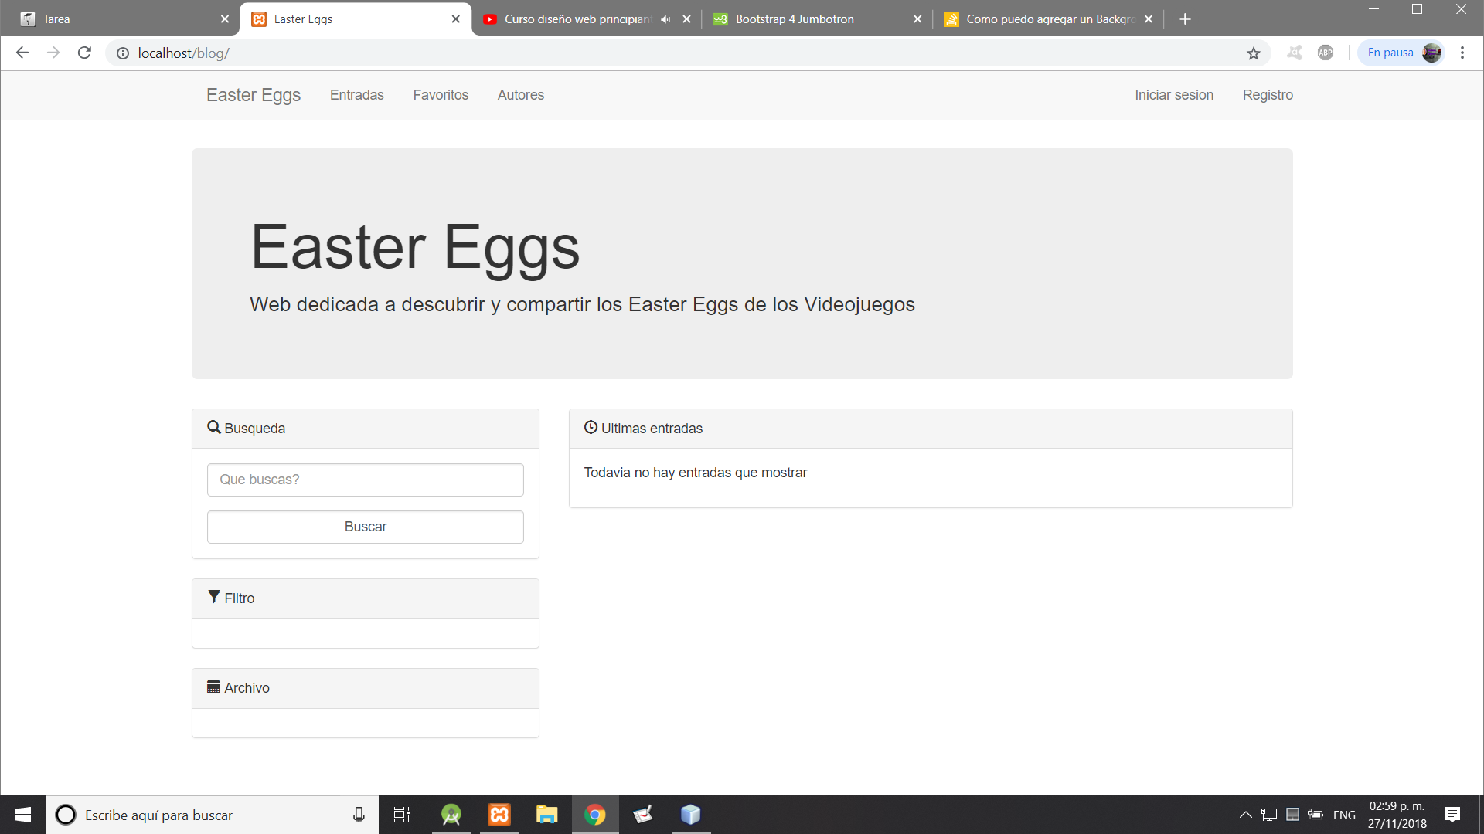Click the ENG language indicator

[1344, 815]
